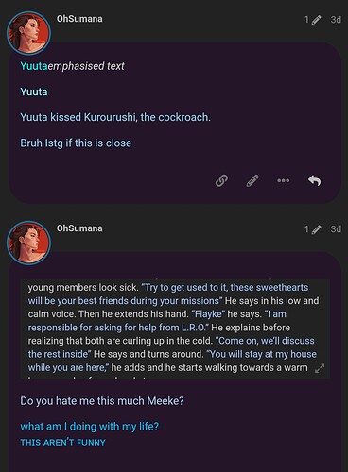Viewport: 348px width, 472px height.
Task: Click the quoted passage starting 'young members look sick'
Action: [175, 329]
